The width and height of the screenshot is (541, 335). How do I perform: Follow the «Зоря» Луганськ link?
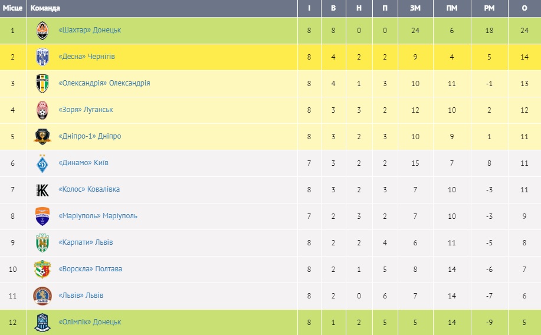pos(86,110)
